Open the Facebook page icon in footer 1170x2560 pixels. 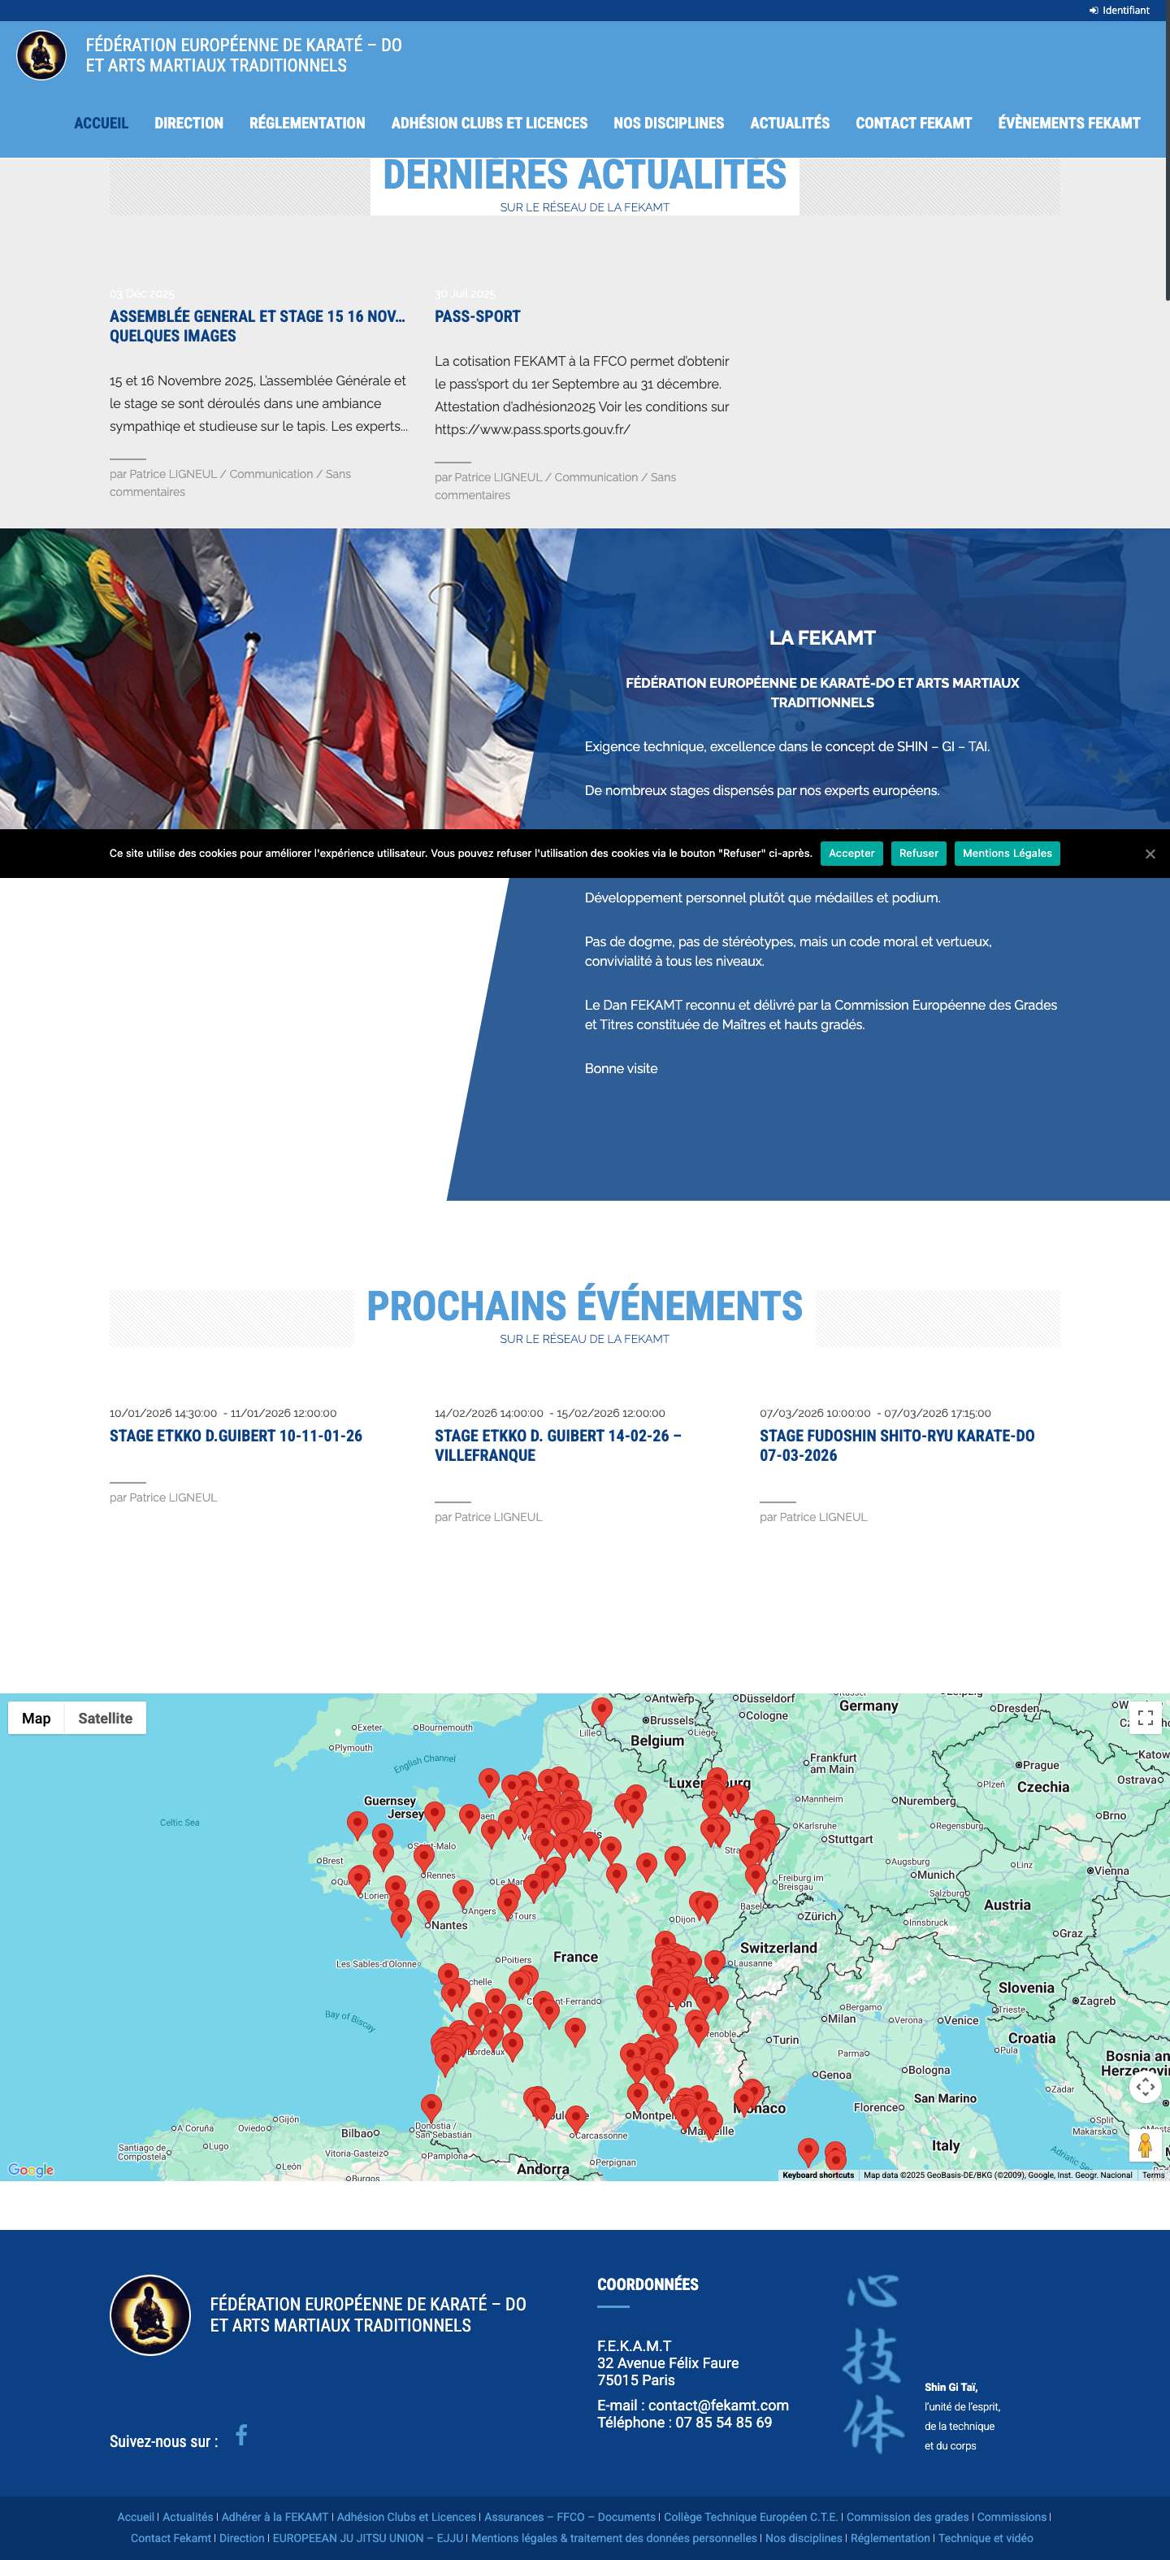[x=241, y=2434]
